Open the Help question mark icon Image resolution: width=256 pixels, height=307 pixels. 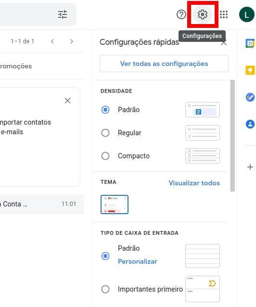[x=181, y=14]
